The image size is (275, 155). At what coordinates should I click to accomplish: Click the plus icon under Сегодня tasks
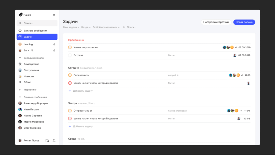[x=70, y=91]
